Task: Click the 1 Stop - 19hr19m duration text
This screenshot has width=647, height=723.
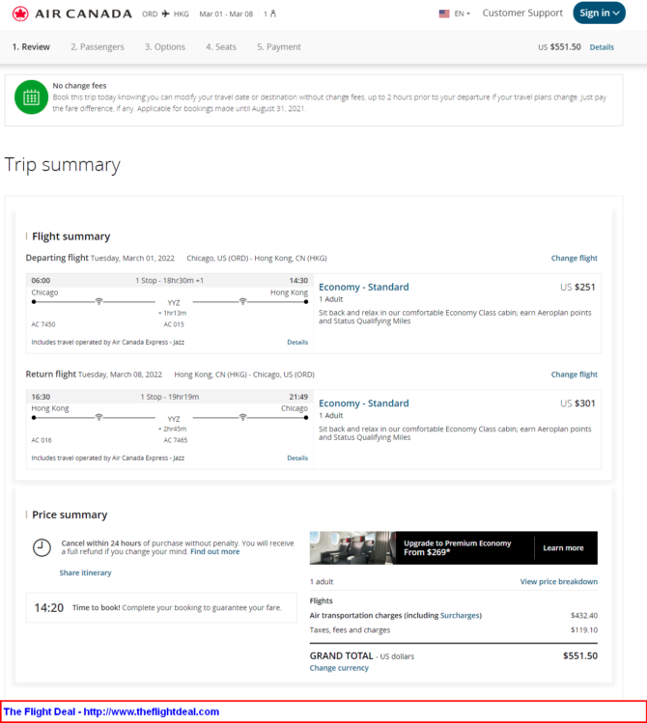Action: pyautogui.click(x=170, y=397)
